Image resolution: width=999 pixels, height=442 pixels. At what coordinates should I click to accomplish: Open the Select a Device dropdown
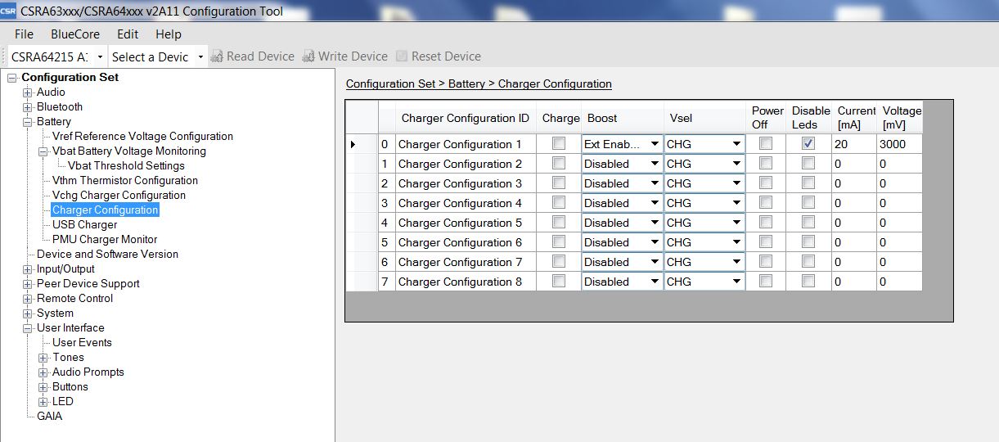200,57
